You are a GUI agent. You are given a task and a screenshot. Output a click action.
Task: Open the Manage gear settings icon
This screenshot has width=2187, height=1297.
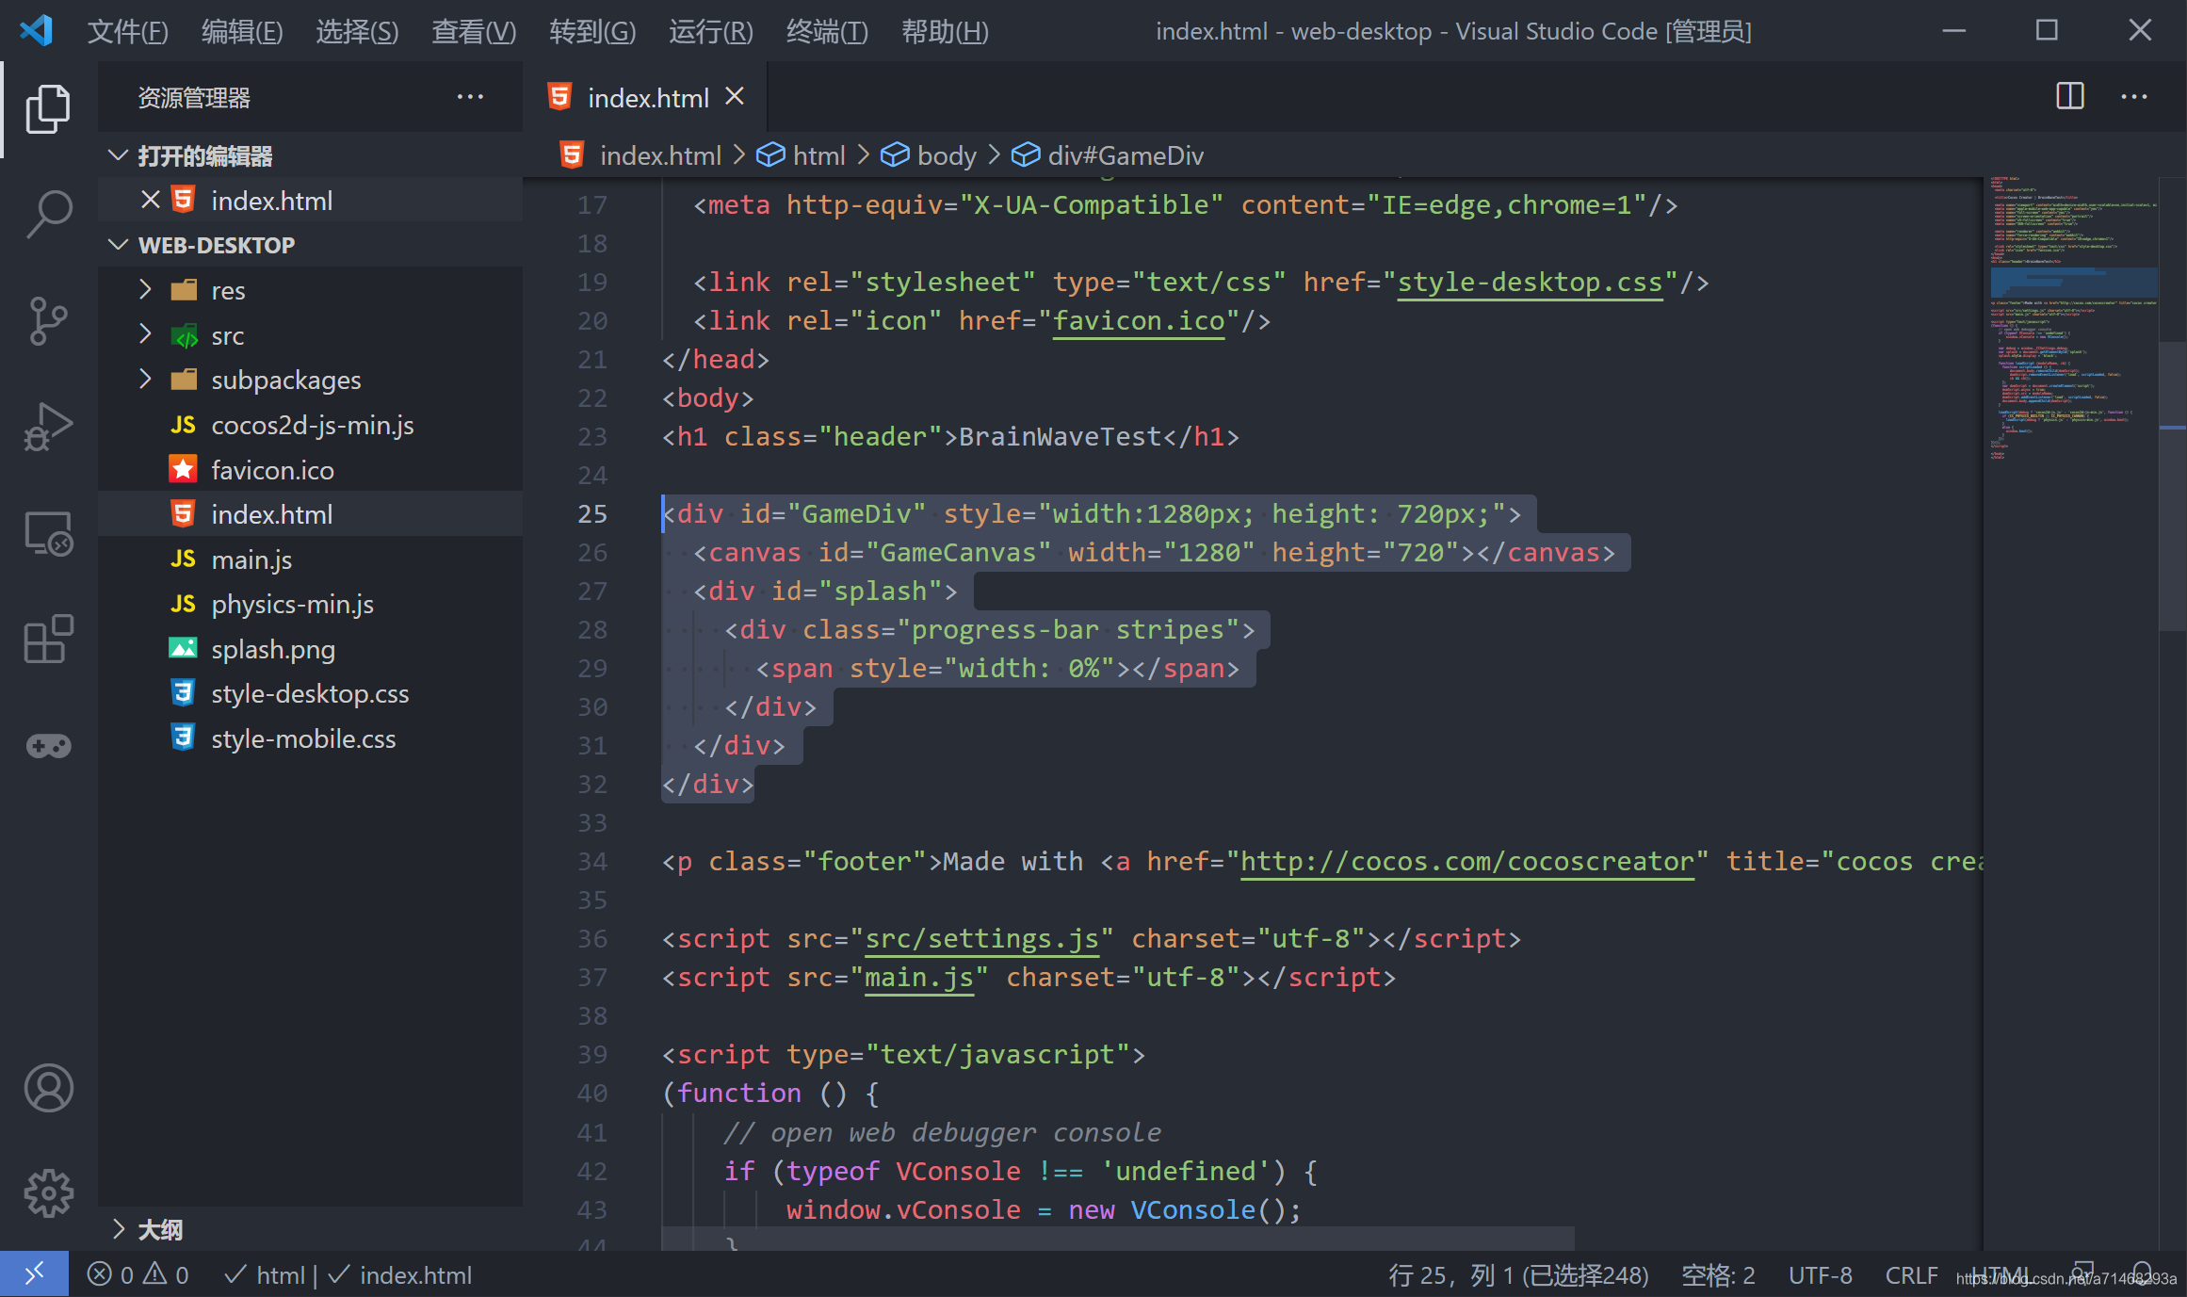pos(48,1193)
